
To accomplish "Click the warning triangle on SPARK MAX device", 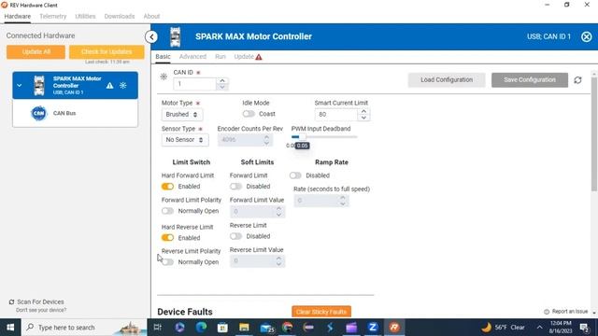I will tap(110, 85).
